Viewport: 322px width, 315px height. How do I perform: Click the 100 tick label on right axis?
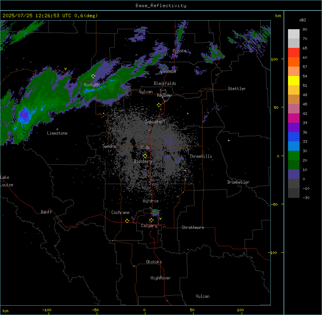(x=274, y=59)
